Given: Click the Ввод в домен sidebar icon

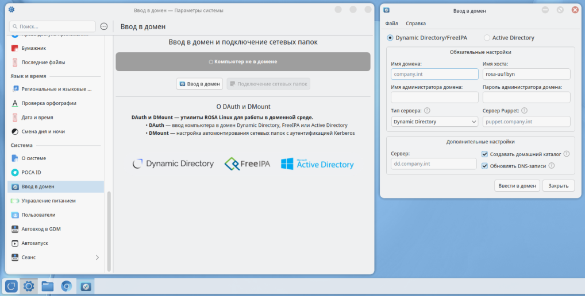Looking at the screenshot, I should 14,186.
